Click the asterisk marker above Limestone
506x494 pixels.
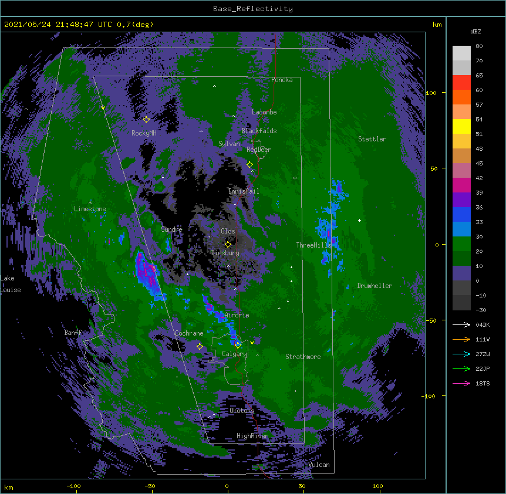tap(90, 202)
